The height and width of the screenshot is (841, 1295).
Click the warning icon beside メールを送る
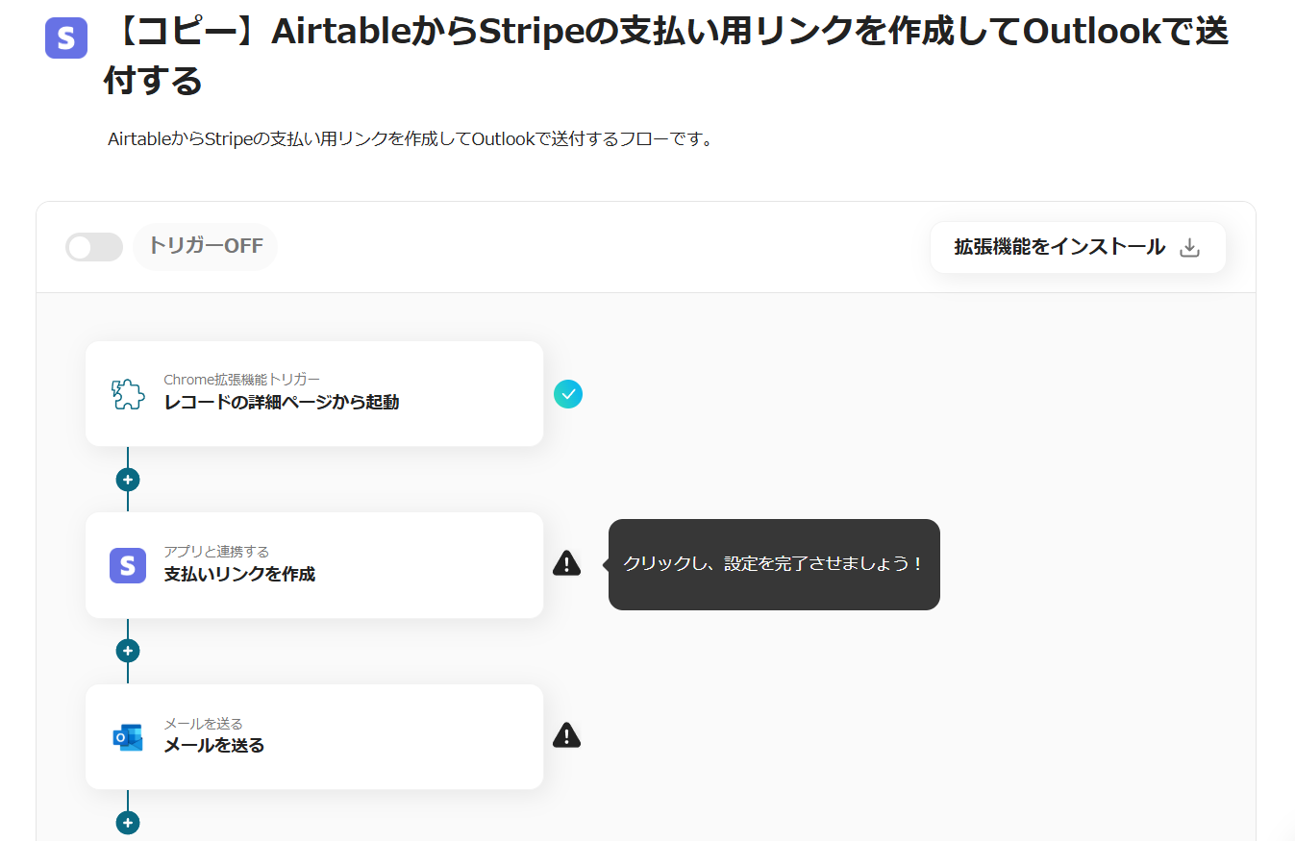click(x=567, y=736)
